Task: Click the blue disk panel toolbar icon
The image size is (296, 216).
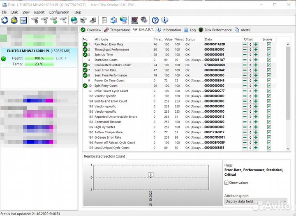Action: coord(23,20)
